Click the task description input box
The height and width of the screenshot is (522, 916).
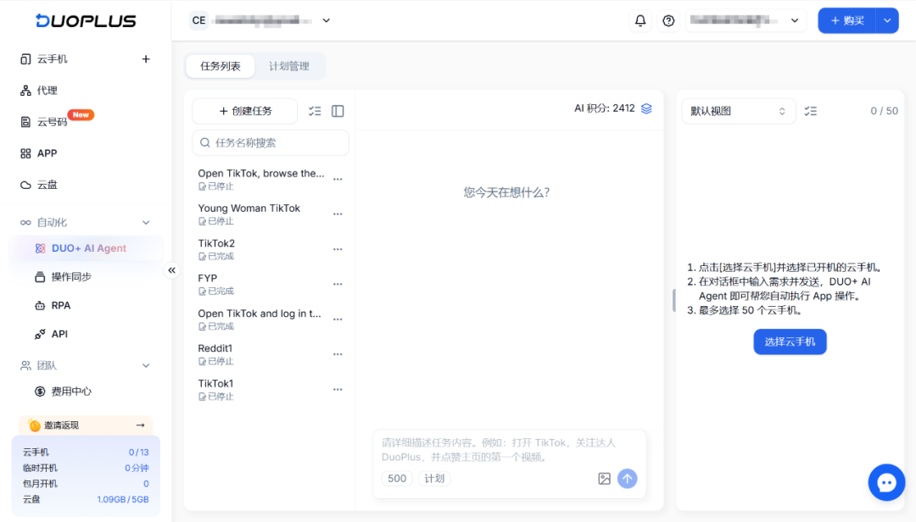(509, 450)
